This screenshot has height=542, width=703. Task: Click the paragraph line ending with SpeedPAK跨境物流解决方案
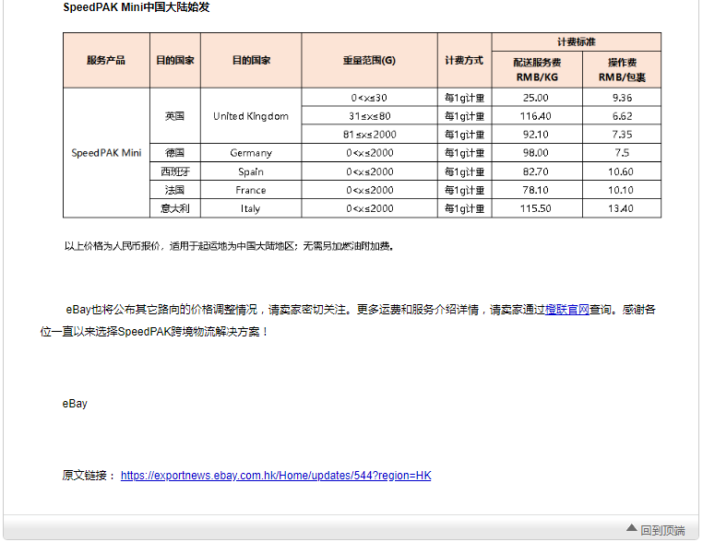point(154,332)
